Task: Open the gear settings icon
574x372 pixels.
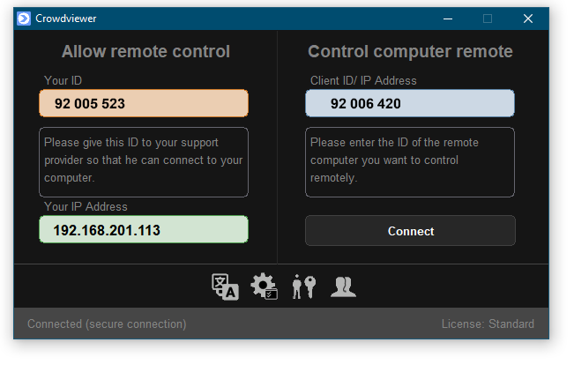Action: click(264, 286)
